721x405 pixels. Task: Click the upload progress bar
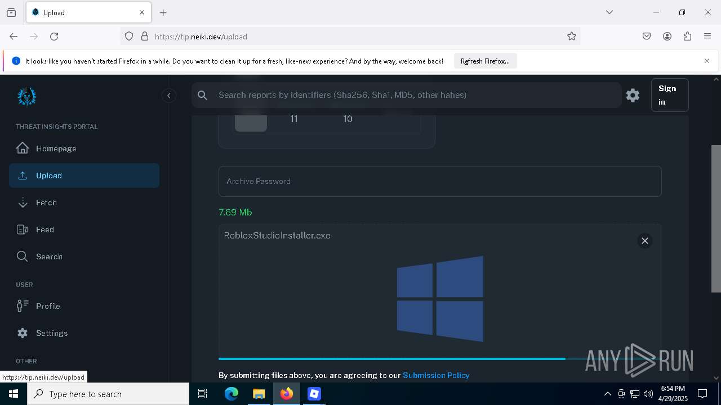click(x=440, y=358)
